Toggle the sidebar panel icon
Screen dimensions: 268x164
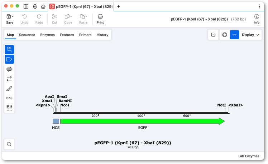pos(26,6)
